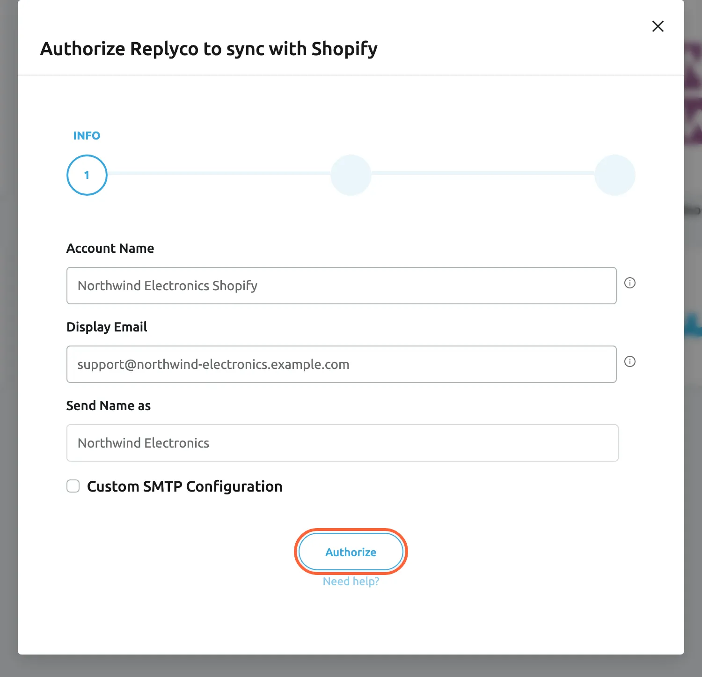This screenshot has width=702, height=677.
Task: Click the dialog title Authorize Replyco heading
Action: click(x=209, y=49)
